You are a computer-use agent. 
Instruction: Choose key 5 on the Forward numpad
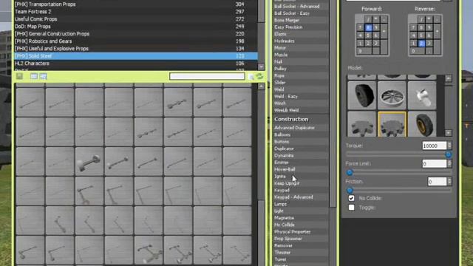(x=368, y=35)
